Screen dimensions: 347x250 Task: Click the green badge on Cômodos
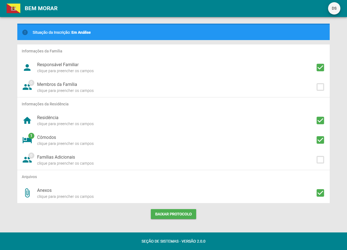(31, 136)
